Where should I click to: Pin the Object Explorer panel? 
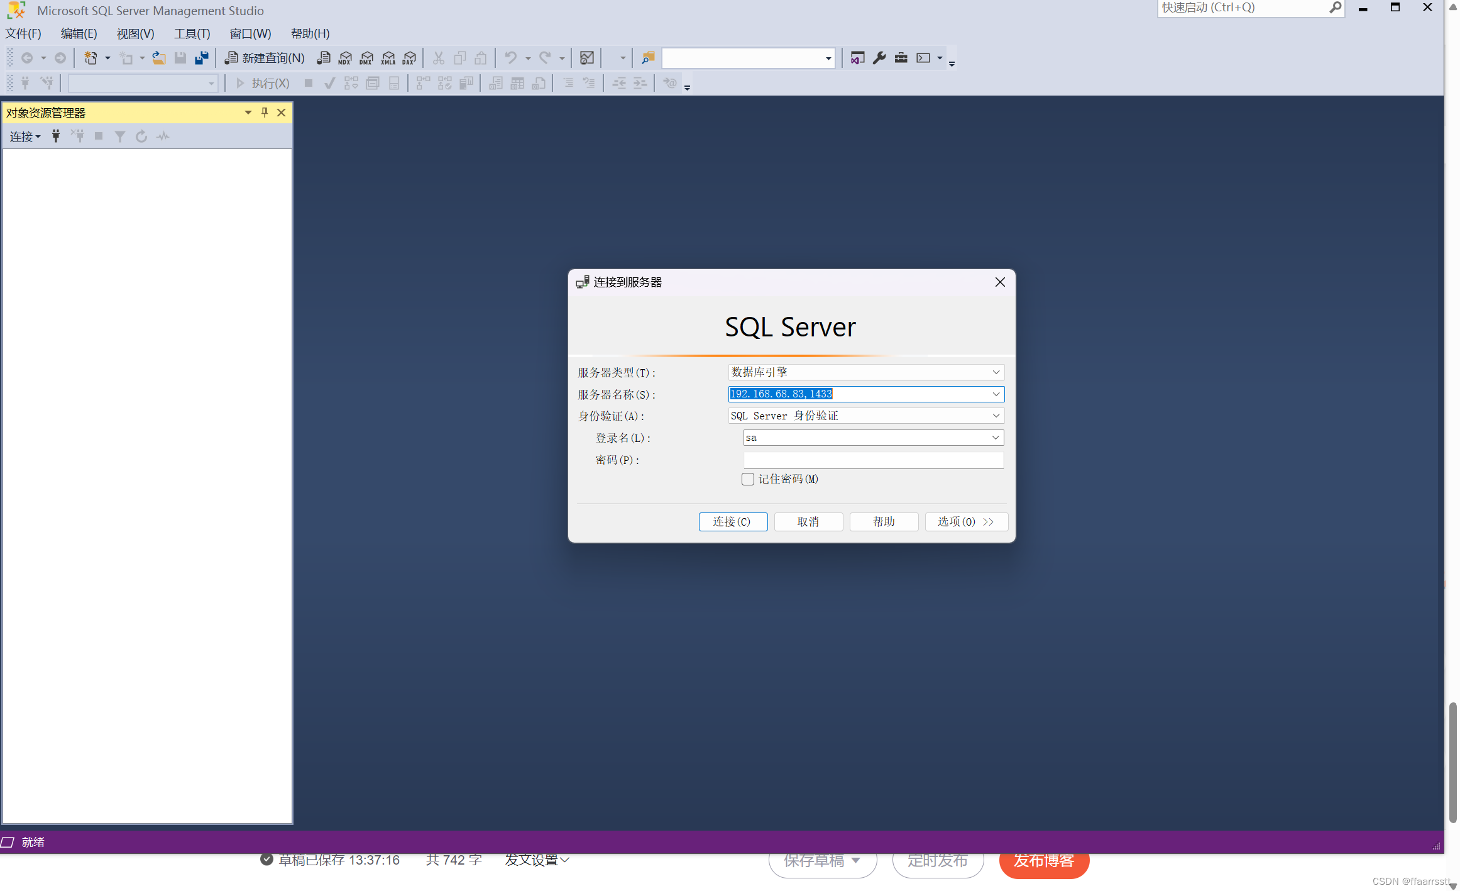coord(265,113)
